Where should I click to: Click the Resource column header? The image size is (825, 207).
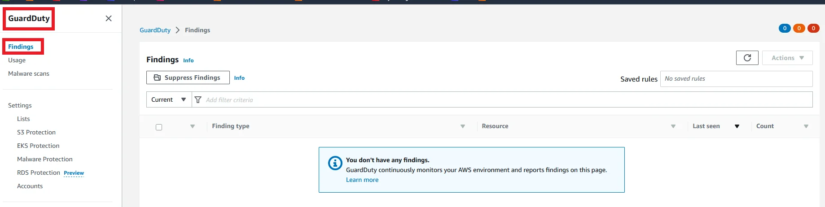coord(495,126)
